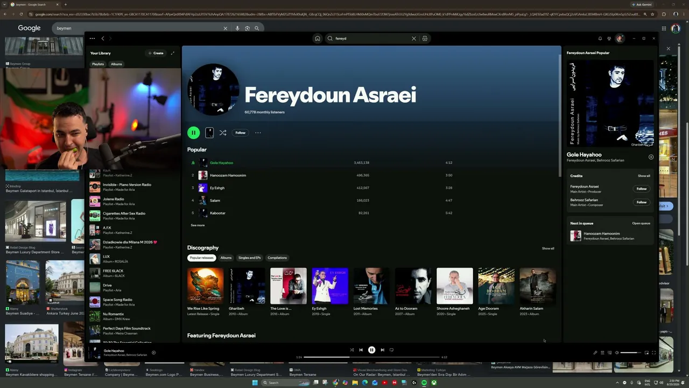Add Gole Hayahoo to Liked Songs in sidebar
The width and height of the screenshot is (689, 388).
(x=651, y=157)
